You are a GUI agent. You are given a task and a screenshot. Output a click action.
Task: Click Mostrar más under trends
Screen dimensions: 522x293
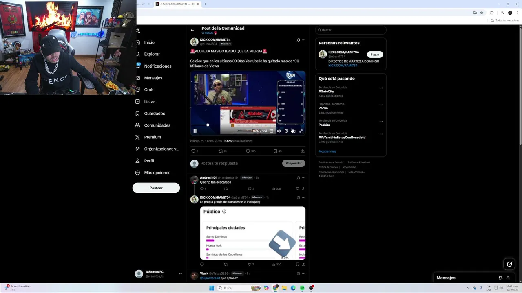click(327, 151)
